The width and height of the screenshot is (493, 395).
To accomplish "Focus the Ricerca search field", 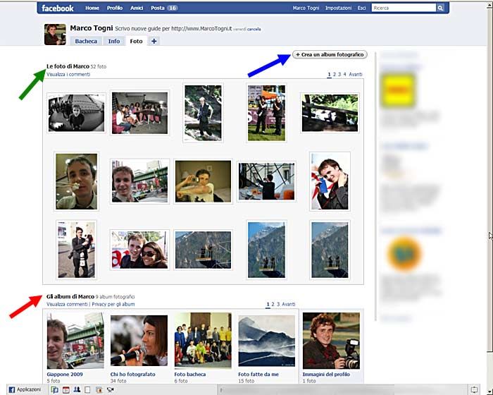I will click(404, 8).
